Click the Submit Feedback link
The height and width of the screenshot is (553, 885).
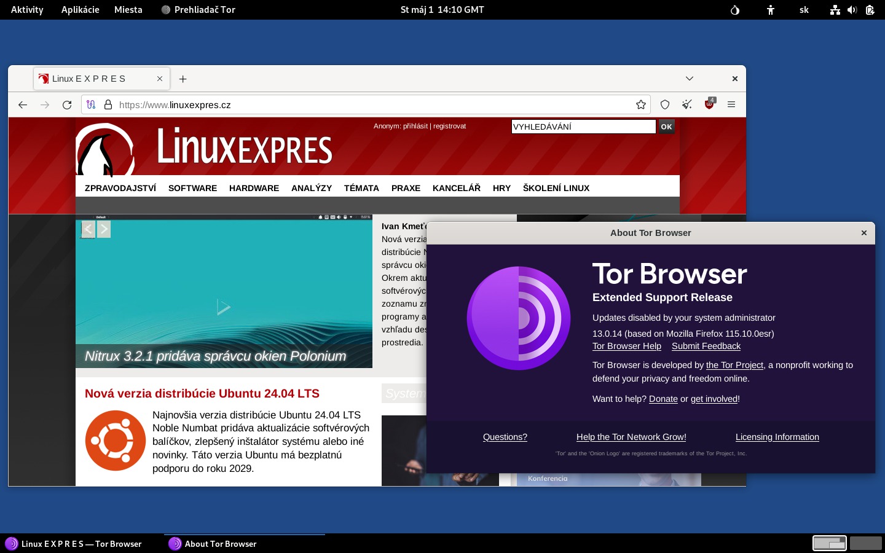point(706,346)
